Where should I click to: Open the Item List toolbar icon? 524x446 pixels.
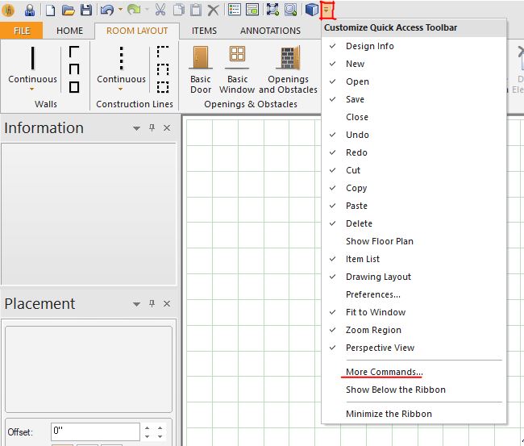[235, 10]
